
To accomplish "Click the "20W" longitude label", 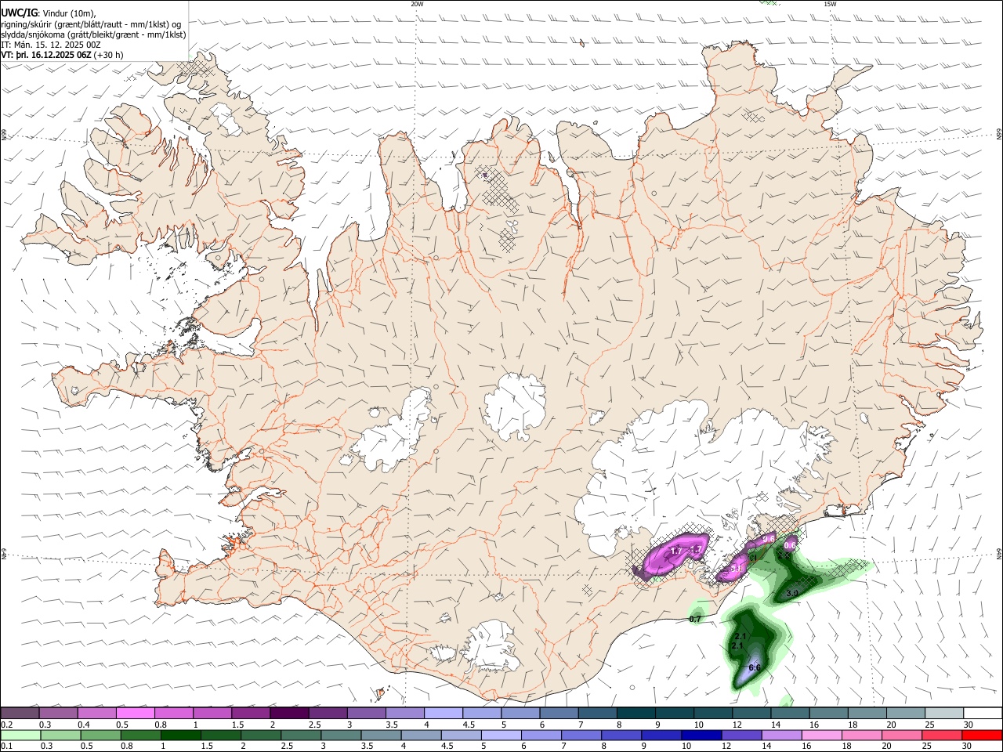I will 417,4.
